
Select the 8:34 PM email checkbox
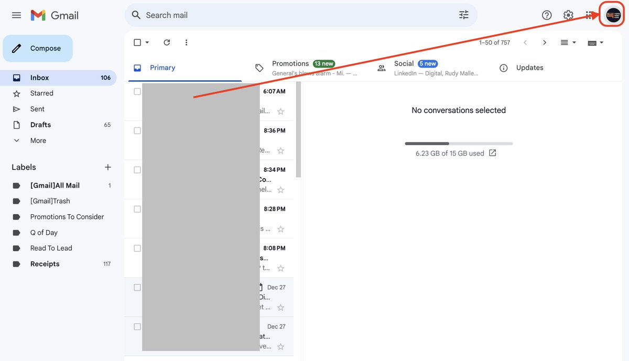coord(137,170)
